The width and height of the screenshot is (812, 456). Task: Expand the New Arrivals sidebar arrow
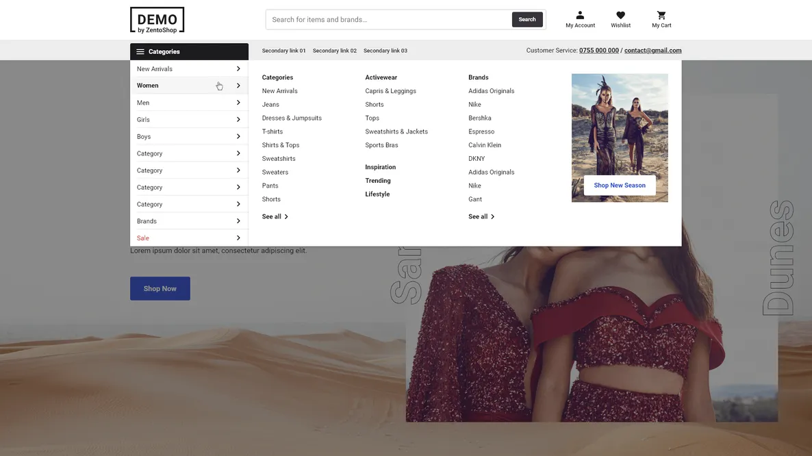point(238,69)
